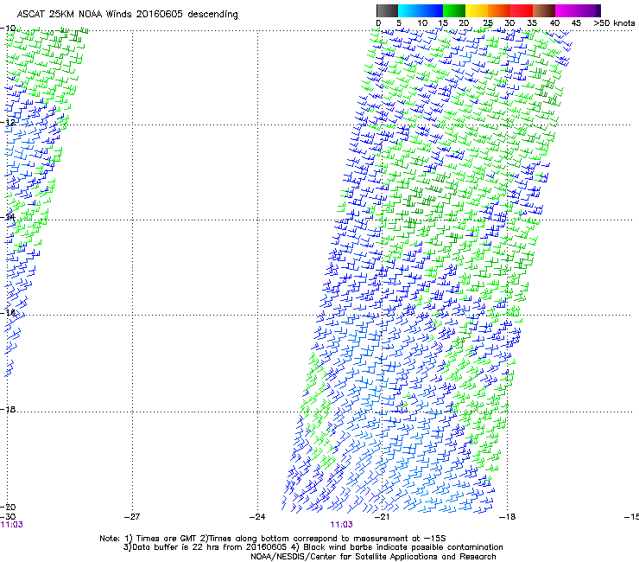The height and width of the screenshot is (562, 639).
Task: Click the '-30' longitude label on the bottom axis
Action: pyautogui.click(x=8, y=516)
